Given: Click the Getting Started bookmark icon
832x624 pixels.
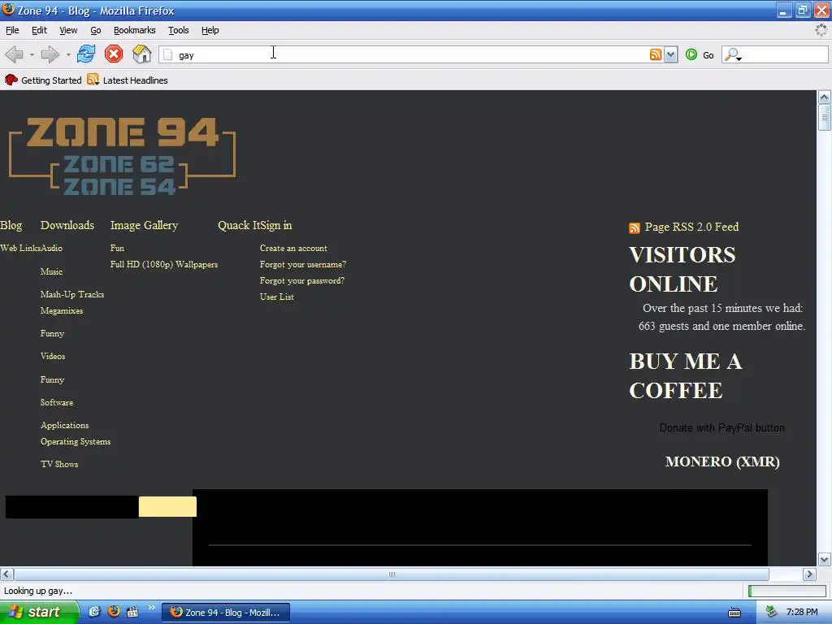Looking at the screenshot, I should 11,80.
